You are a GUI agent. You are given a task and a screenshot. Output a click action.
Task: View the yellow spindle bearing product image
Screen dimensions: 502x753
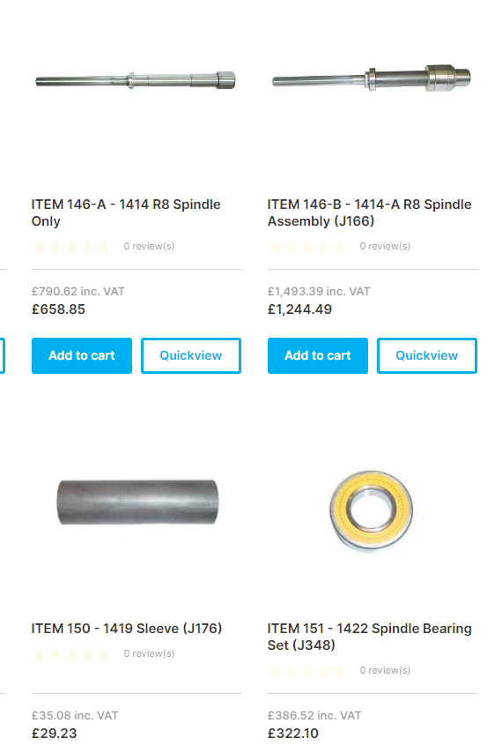[371, 510]
